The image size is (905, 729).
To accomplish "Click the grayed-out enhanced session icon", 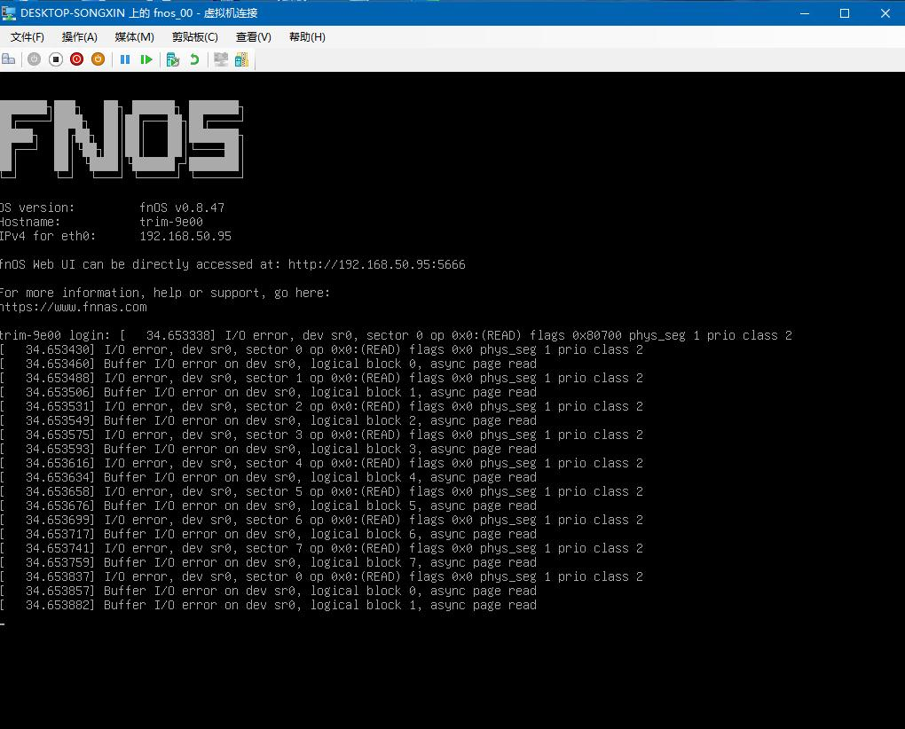I will pyautogui.click(x=220, y=59).
